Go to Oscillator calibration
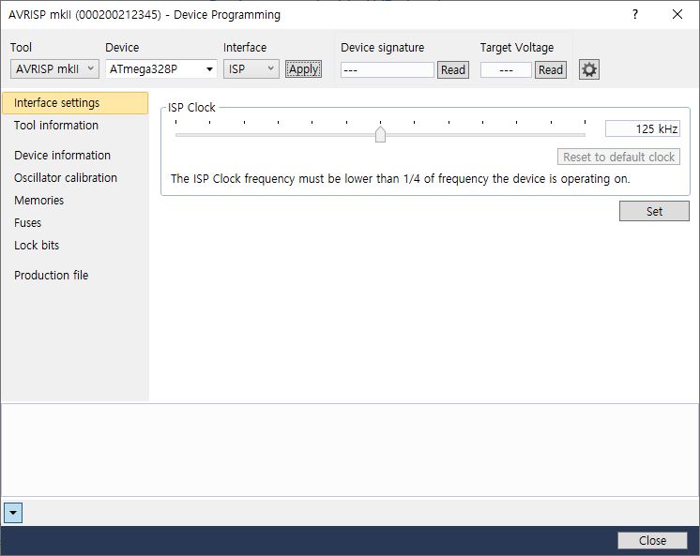Screen dimensions: 700x556 65,177
